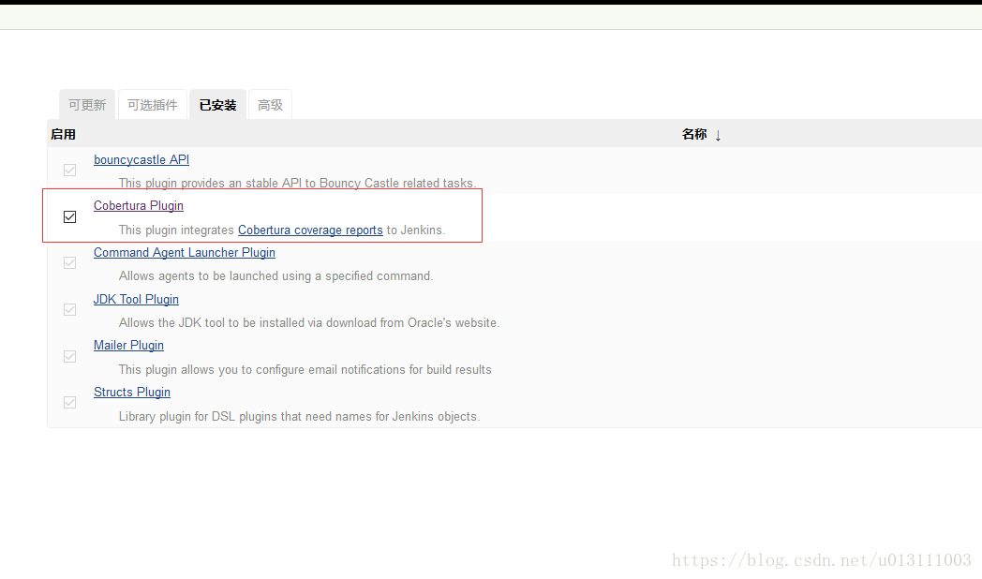Screen dimensions: 982x579
Task: Switch to the 可更新 tab
Action: click(86, 104)
